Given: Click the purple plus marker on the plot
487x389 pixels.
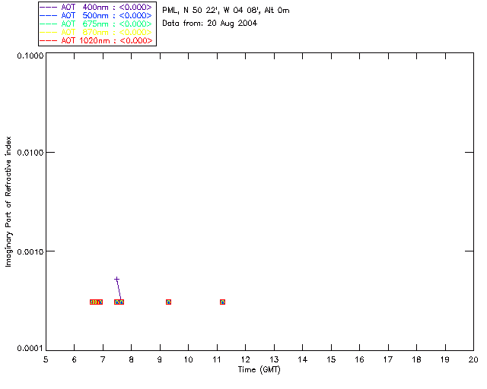Looking at the screenshot, I should (x=116, y=280).
